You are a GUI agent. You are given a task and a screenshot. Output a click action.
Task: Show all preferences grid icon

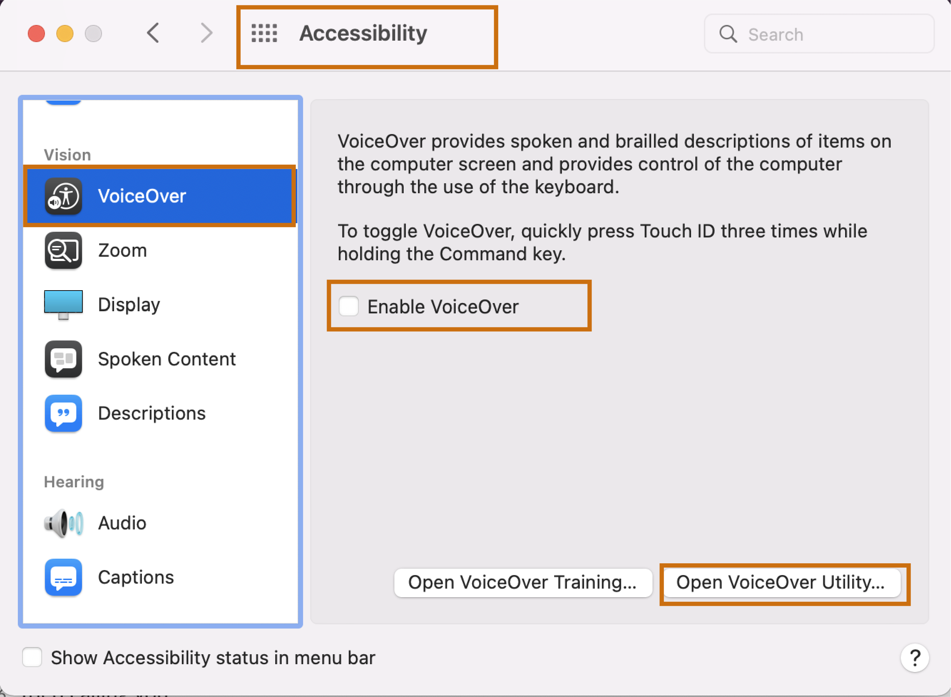coord(265,33)
